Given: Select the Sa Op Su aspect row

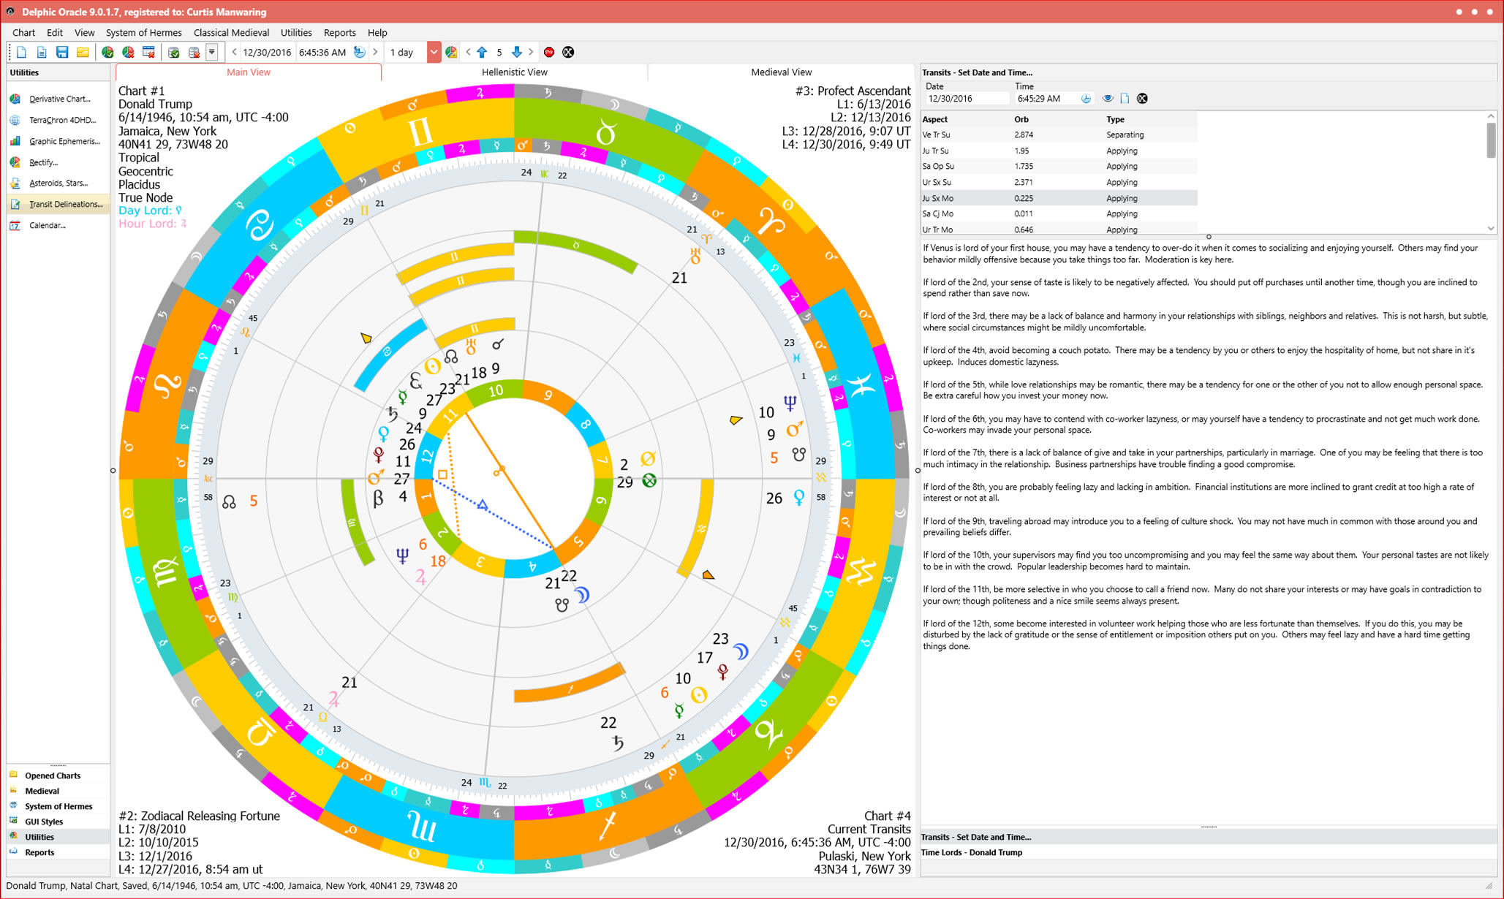Looking at the screenshot, I should pos(1059,167).
